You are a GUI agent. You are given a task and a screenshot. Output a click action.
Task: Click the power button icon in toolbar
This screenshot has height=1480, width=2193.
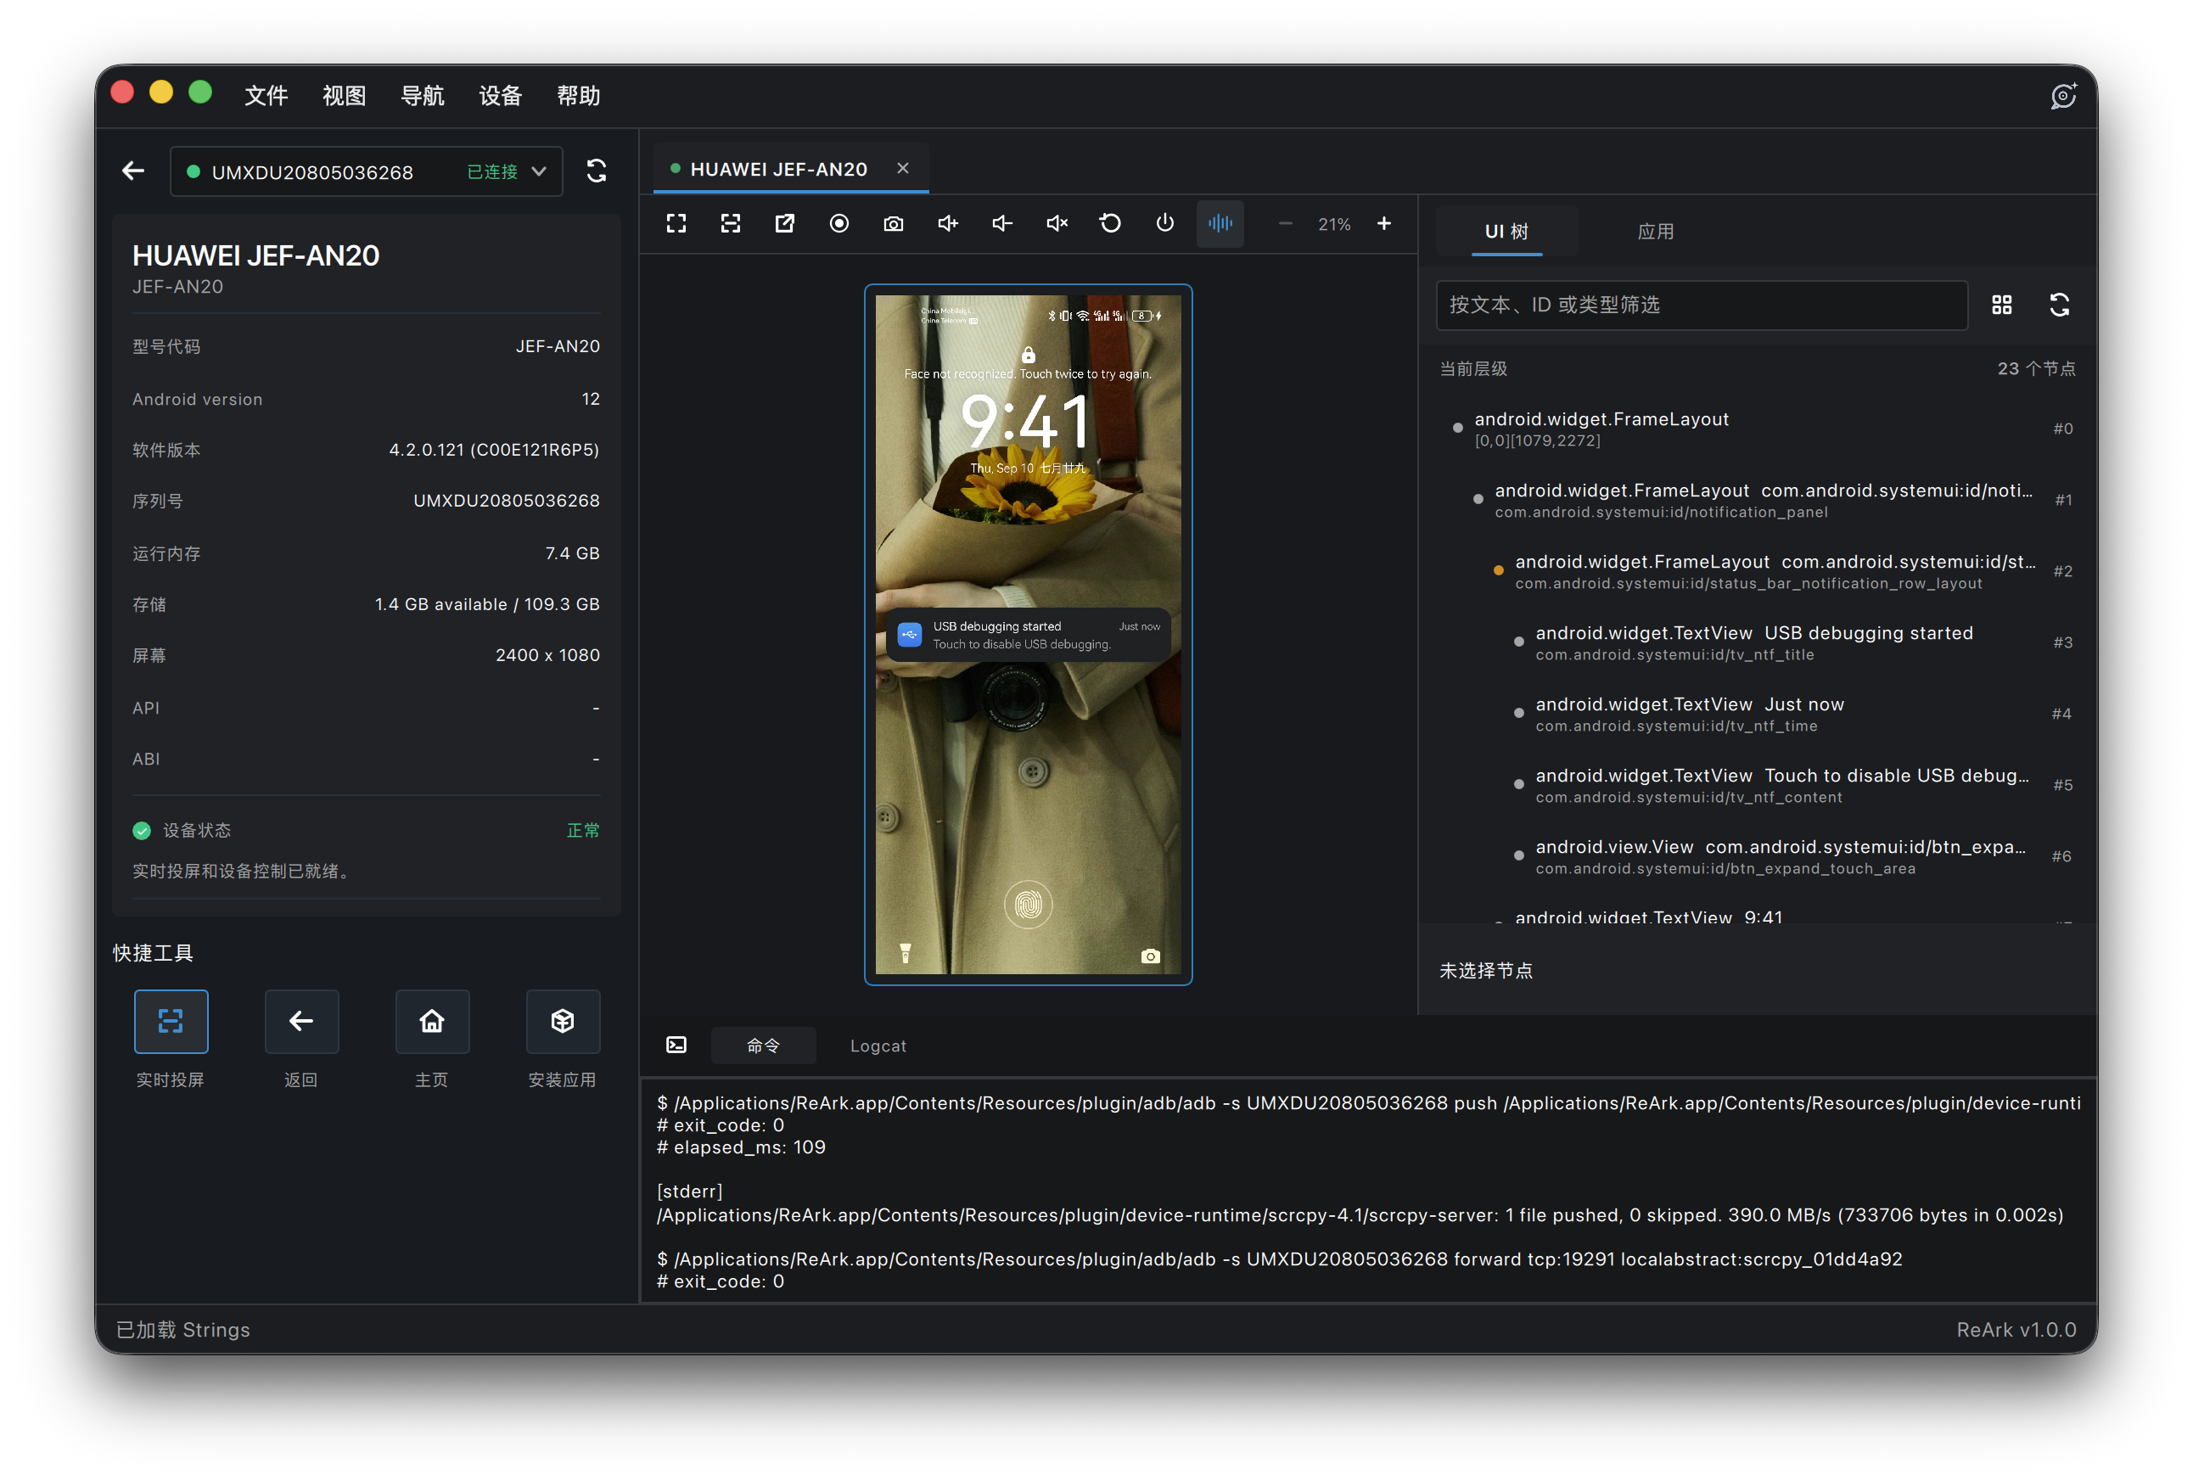1165,223
